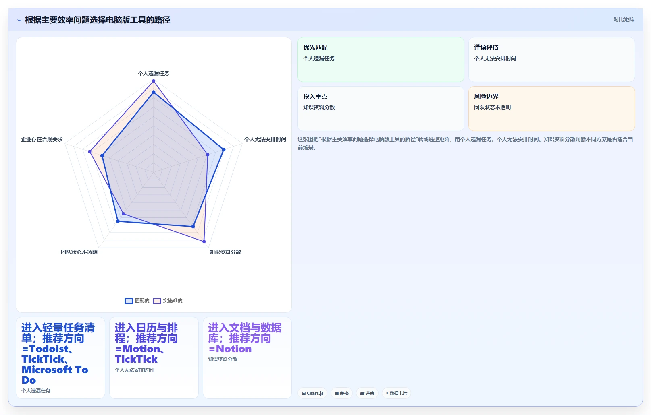Click 实施难度 data point on 知识资料分散 axis
Image resolution: width=651 pixels, height=415 pixels.
coord(204,242)
